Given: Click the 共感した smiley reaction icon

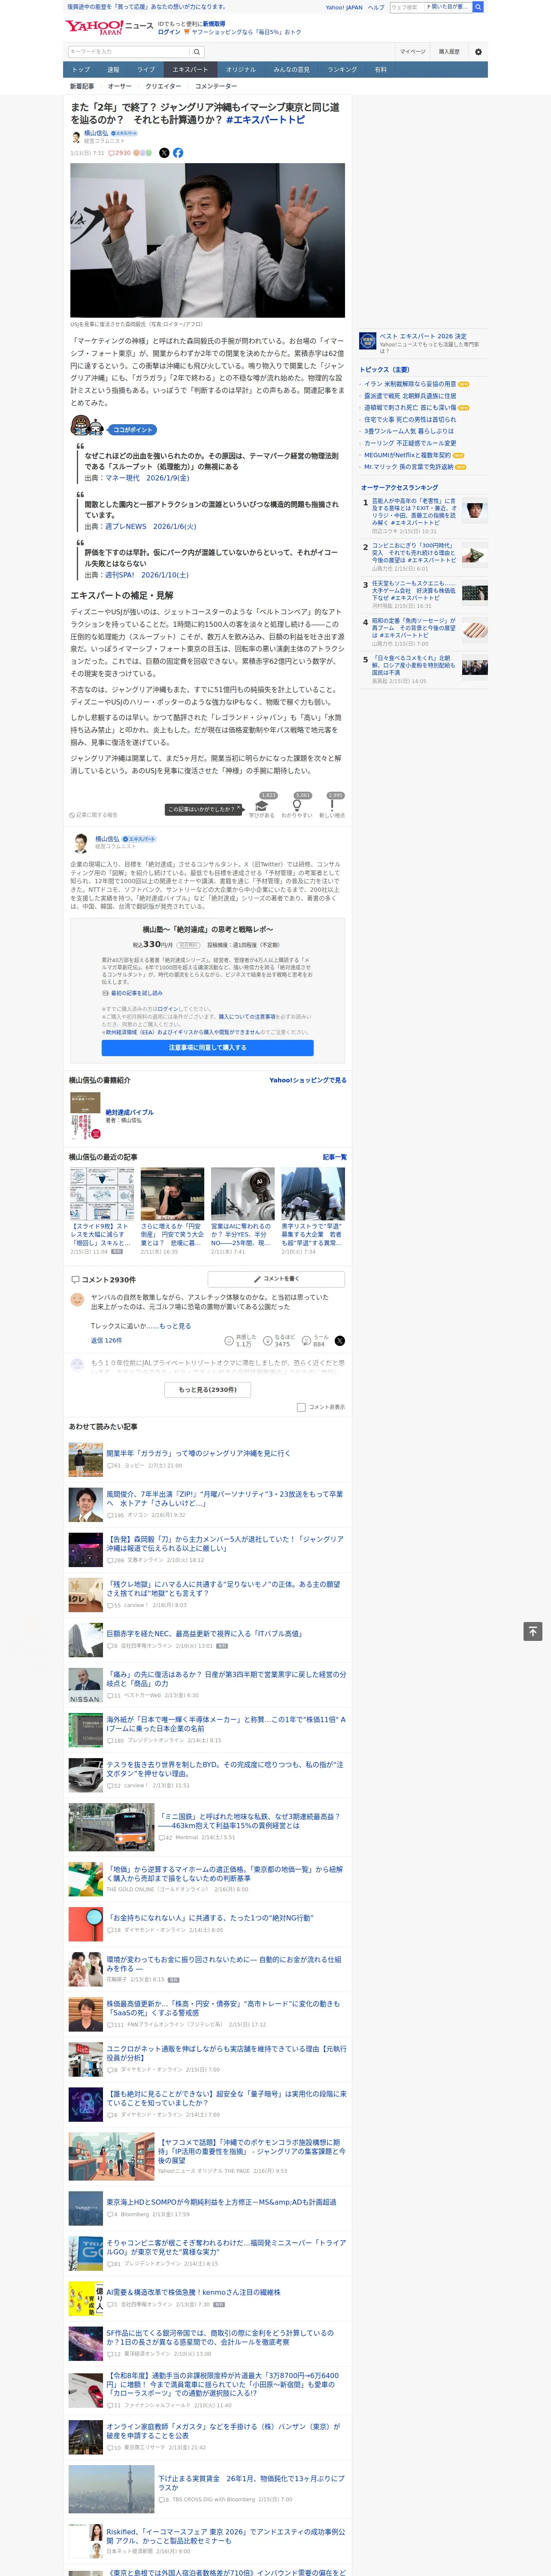Looking at the screenshot, I should click(x=229, y=1340).
